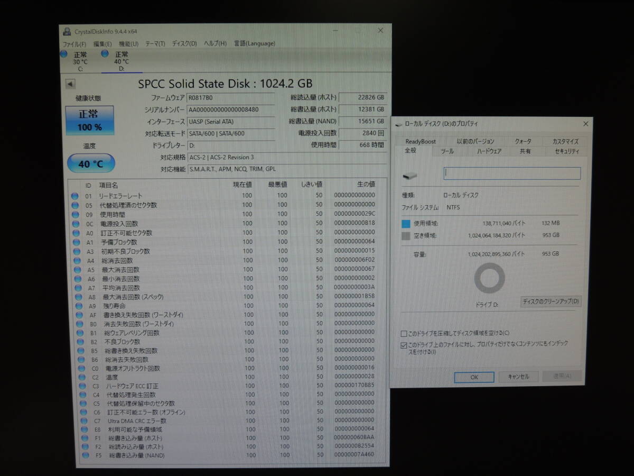Screen dimensions: 634x476
Task: Switch to the ツール tab
Action: coord(447,151)
